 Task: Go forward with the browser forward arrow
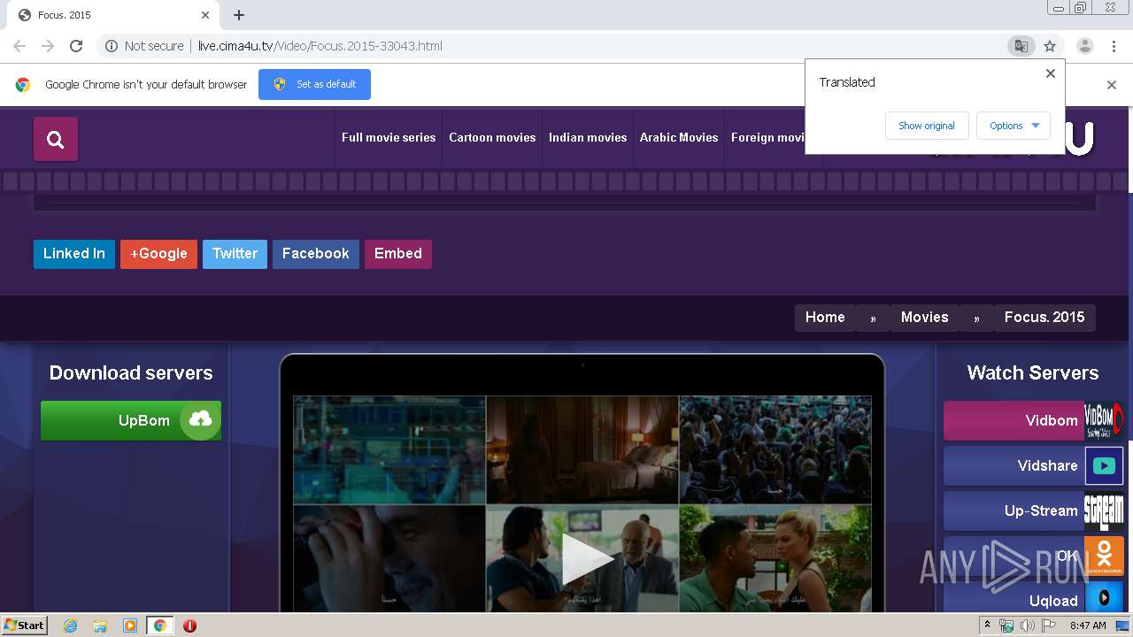point(48,46)
